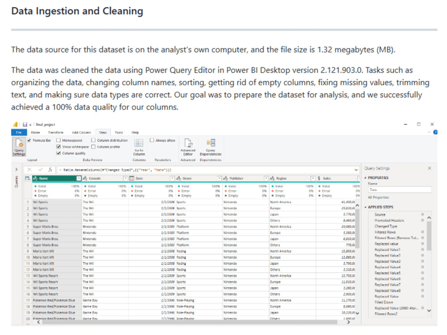Open the Help ribbon tab
Viewport: 447px width, 335px height.
tap(135, 133)
